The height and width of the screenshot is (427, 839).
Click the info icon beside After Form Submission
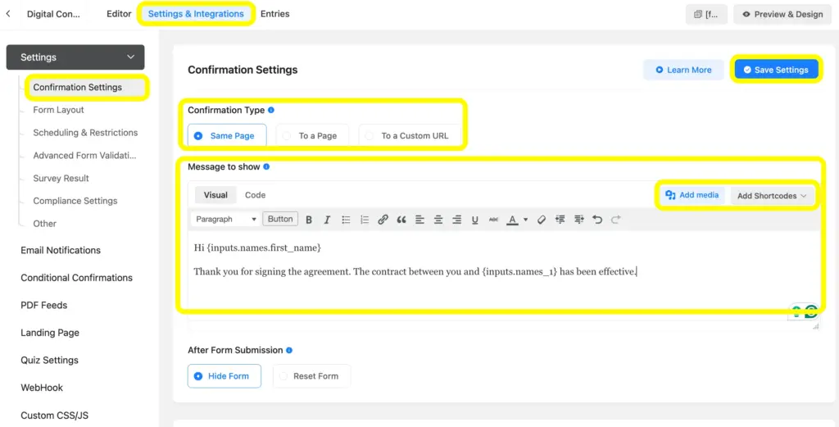click(x=289, y=350)
